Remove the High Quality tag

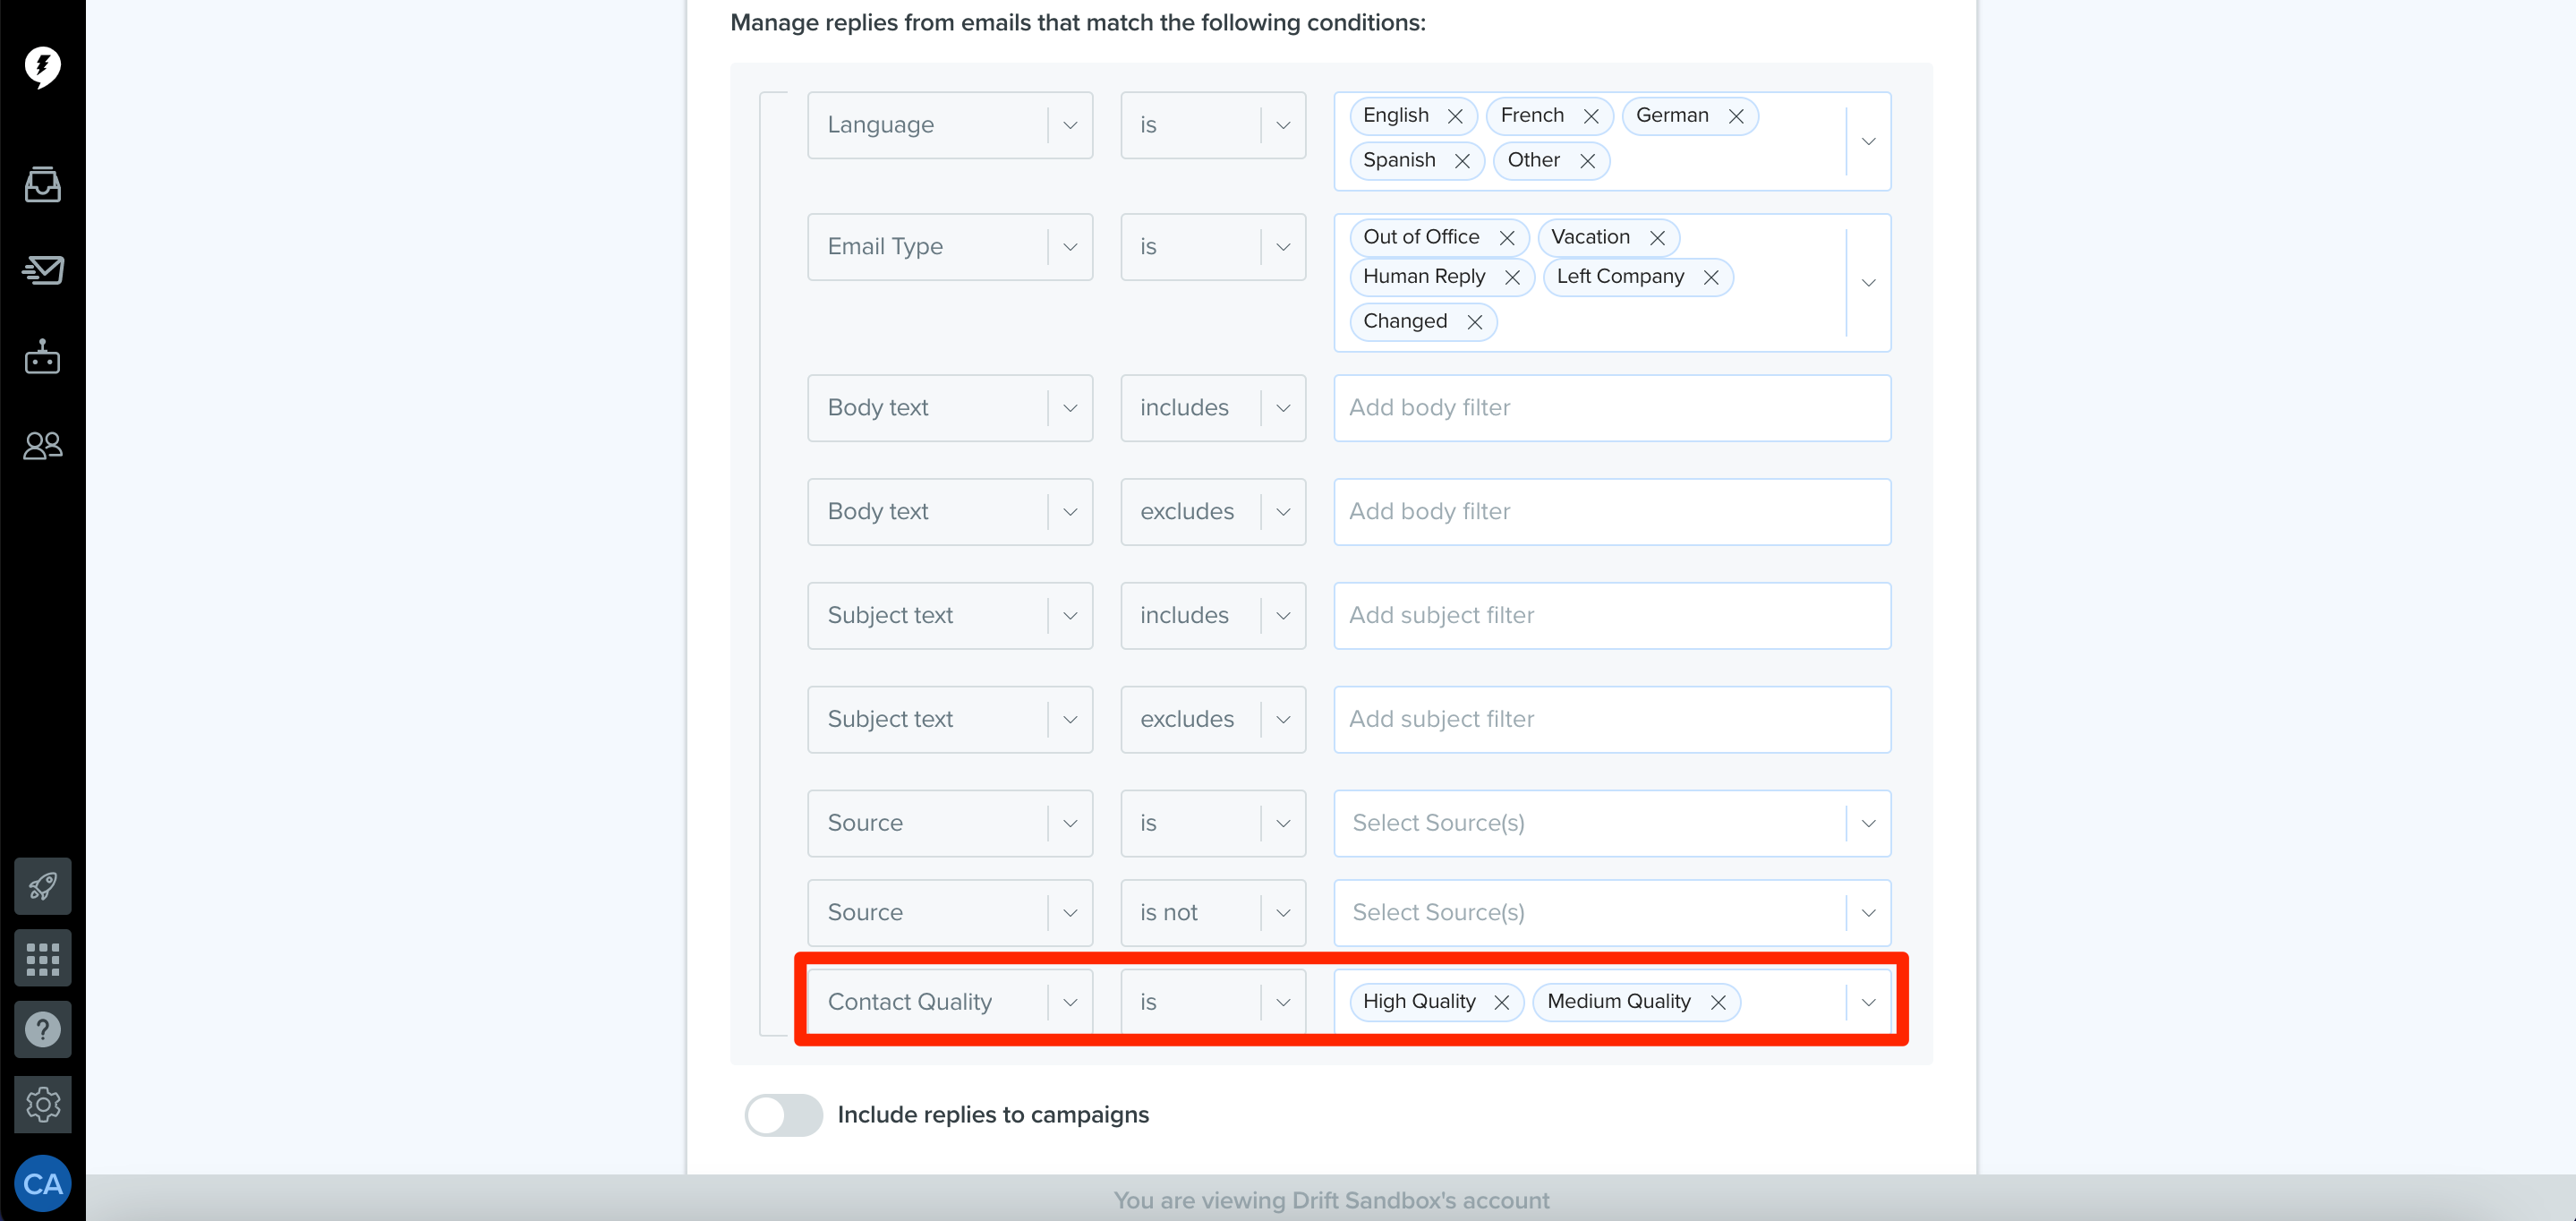tap(1501, 1002)
